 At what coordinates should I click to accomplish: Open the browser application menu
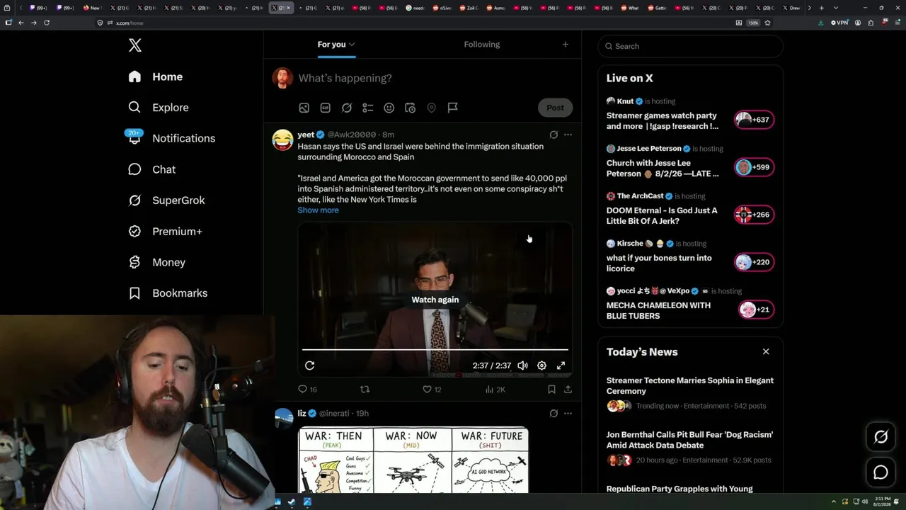(896, 23)
